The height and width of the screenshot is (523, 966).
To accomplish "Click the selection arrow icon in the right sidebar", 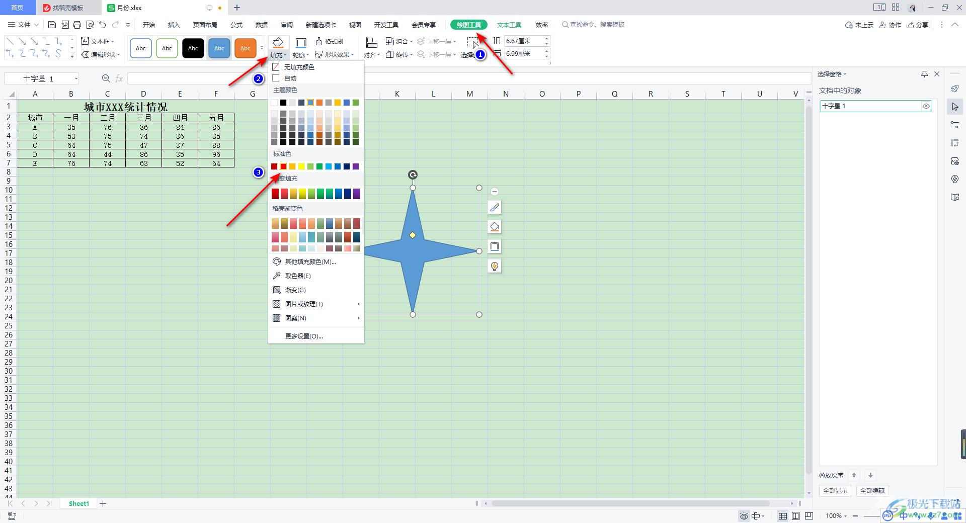I will pos(955,107).
